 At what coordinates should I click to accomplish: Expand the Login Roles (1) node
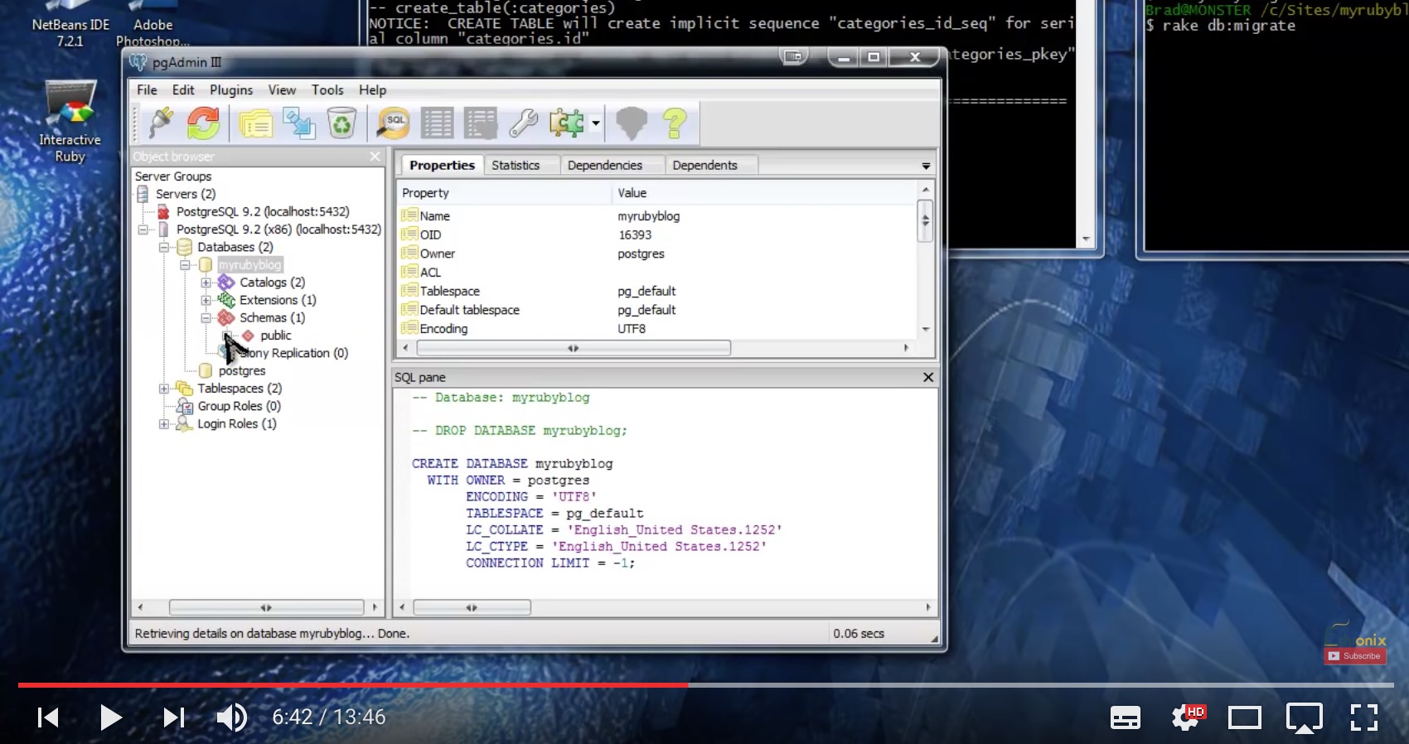[x=164, y=423]
